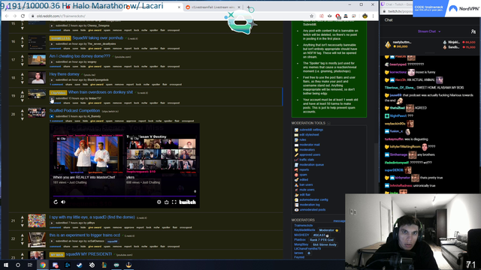Reload the page in Chrome
Screen dimensions: 481x270
pos(23,16)
